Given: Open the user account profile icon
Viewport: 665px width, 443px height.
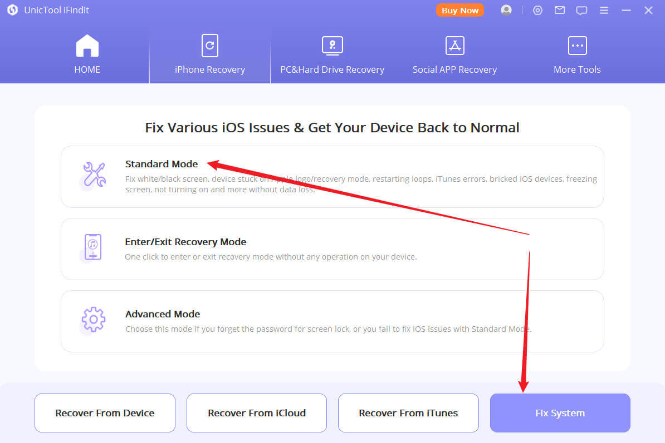Looking at the screenshot, I should click(x=506, y=10).
